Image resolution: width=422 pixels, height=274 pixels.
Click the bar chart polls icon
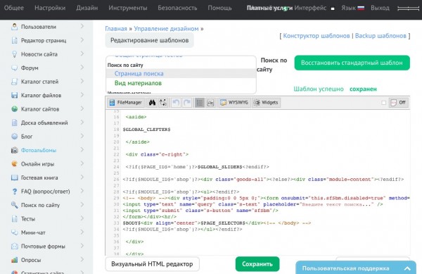(x=15, y=260)
